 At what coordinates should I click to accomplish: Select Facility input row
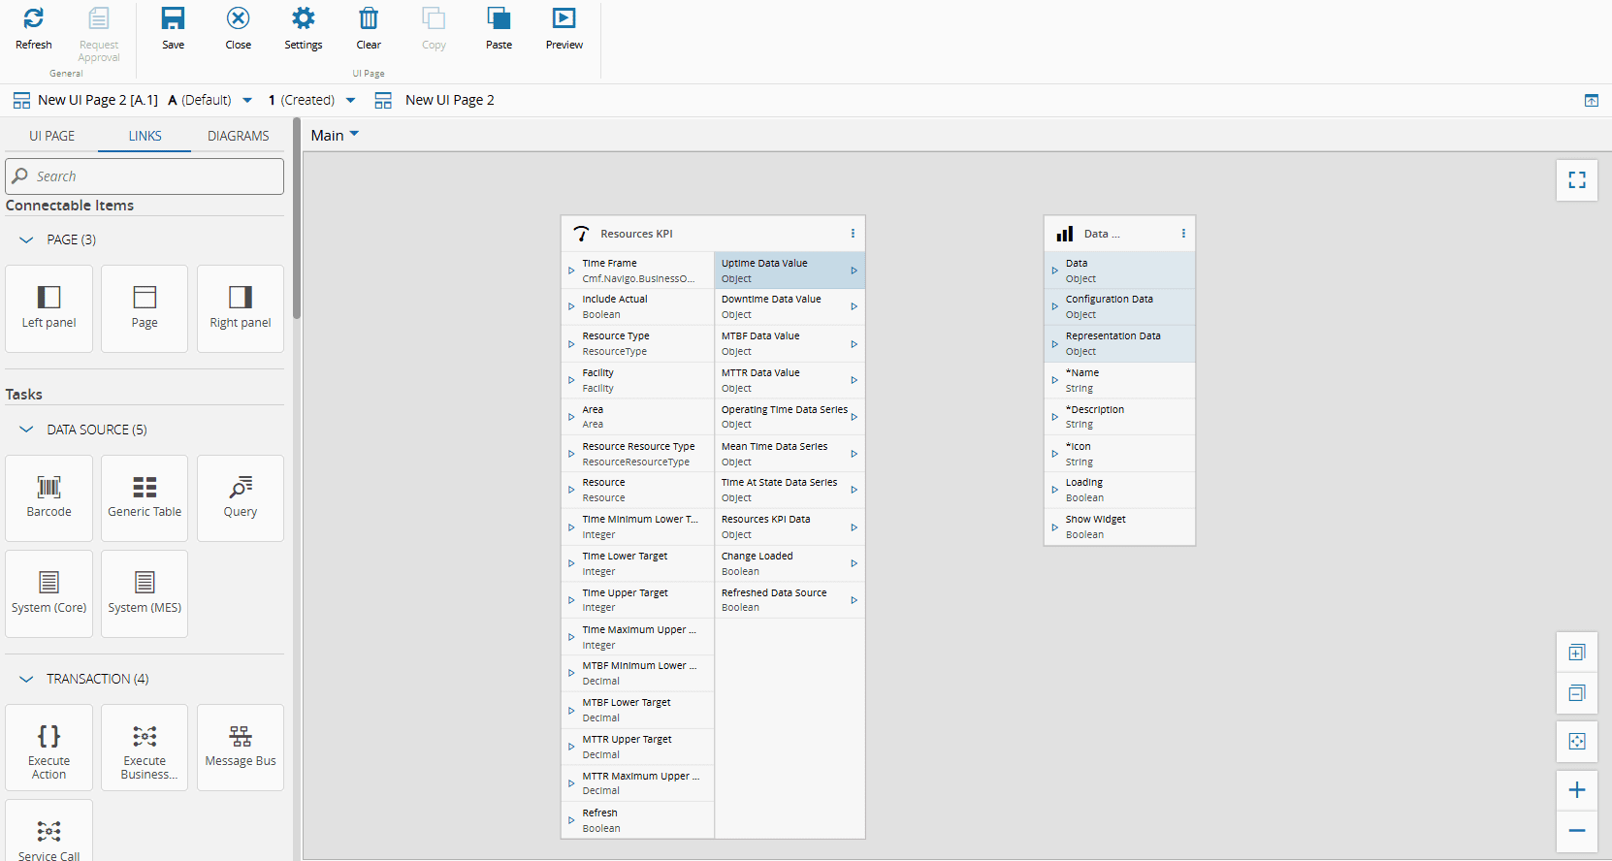point(637,380)
